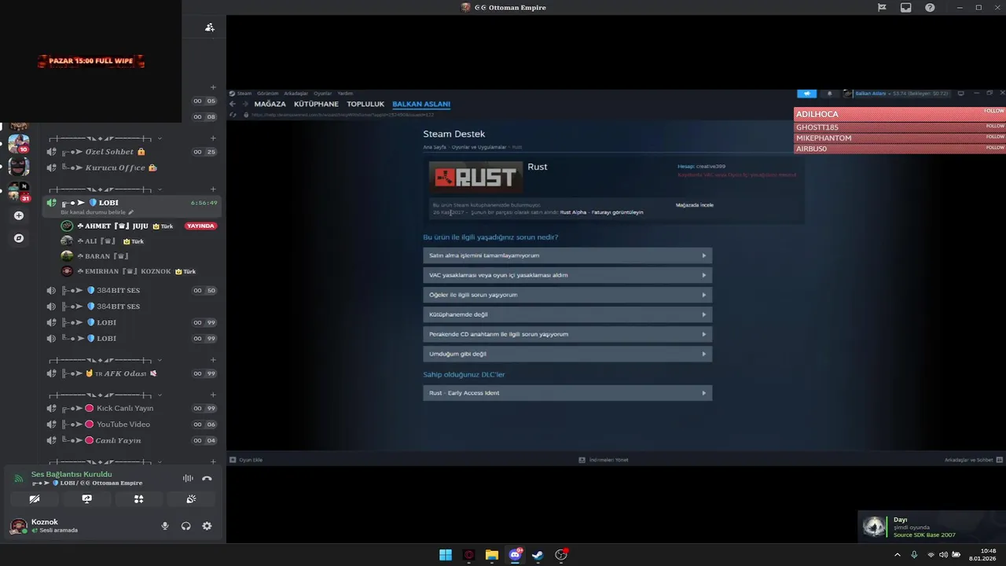Go forward with Steam's right arrow
1006x566 pixels.
(245, 104)
